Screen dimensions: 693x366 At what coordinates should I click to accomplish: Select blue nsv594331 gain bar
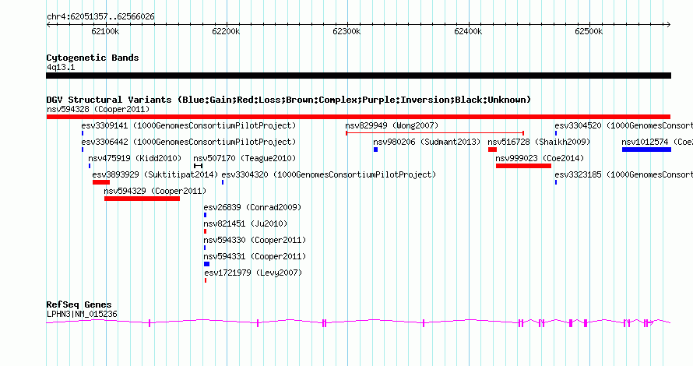(x=207, y=264)
